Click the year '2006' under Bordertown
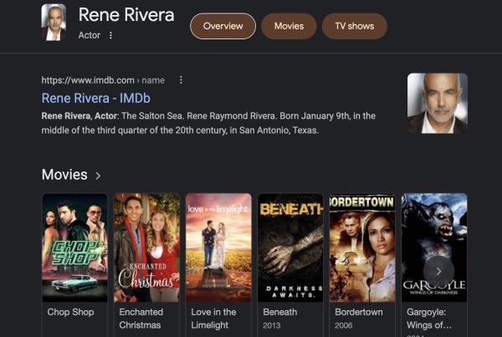502x337 pixels. (x=344, y=325)
